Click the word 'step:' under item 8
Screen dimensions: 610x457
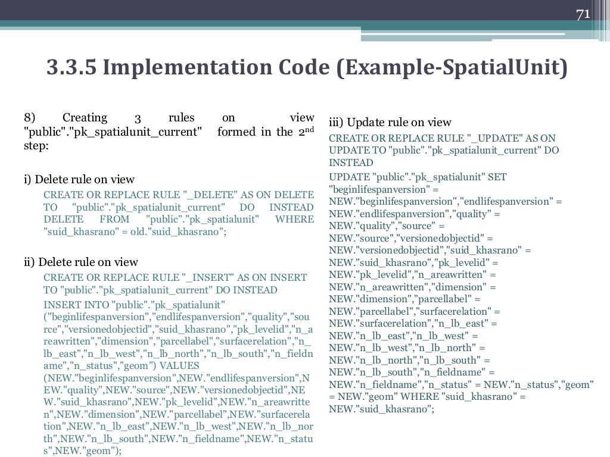click(36, 146)
